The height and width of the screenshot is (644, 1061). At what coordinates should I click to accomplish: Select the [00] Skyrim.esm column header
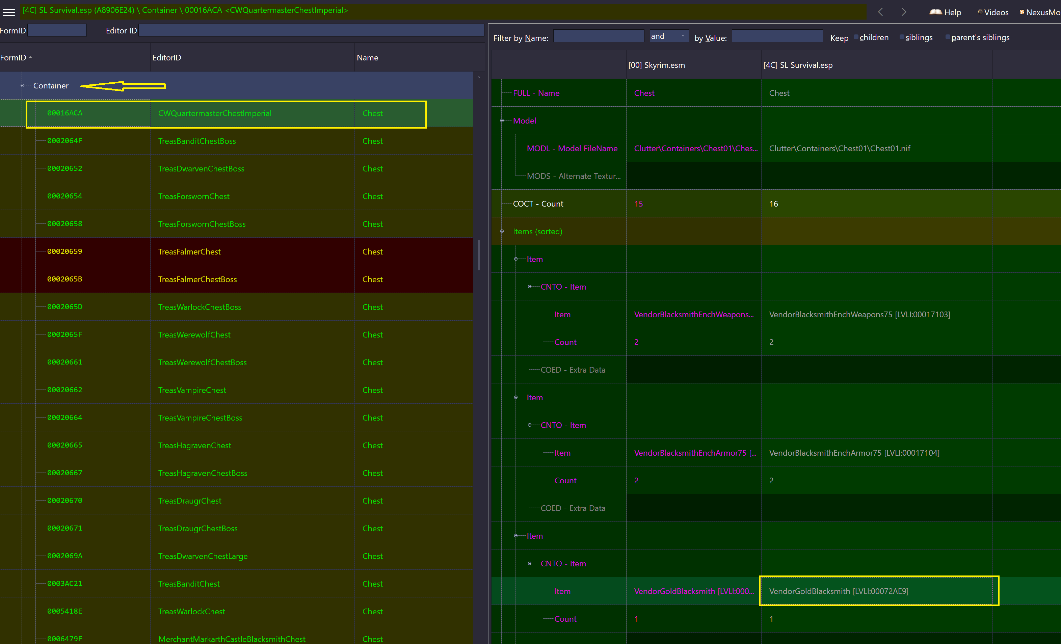point(694,65)
